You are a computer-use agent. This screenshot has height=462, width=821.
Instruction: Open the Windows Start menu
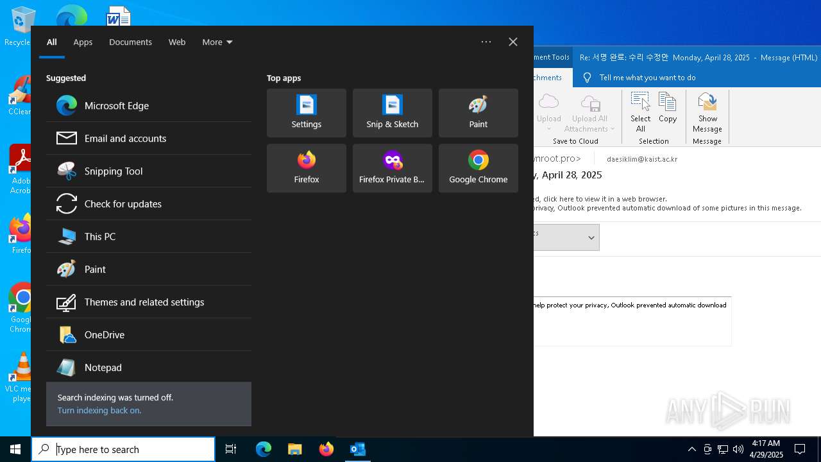15,449
